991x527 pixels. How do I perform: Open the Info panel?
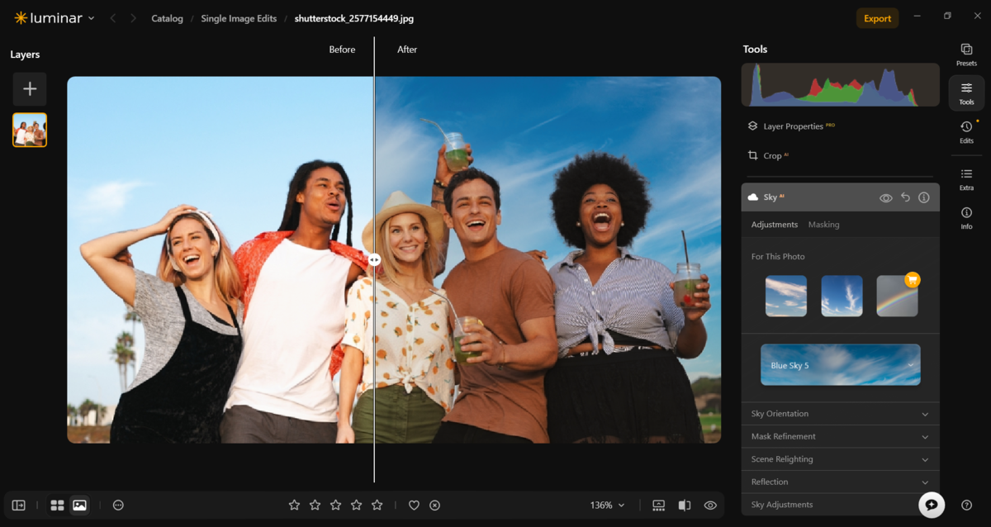966,218
